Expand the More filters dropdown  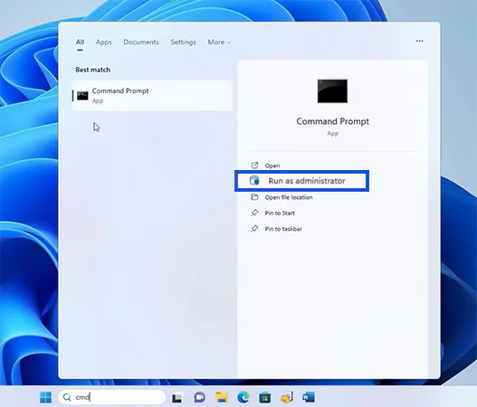pyautogui.click(x=219, y=43)
